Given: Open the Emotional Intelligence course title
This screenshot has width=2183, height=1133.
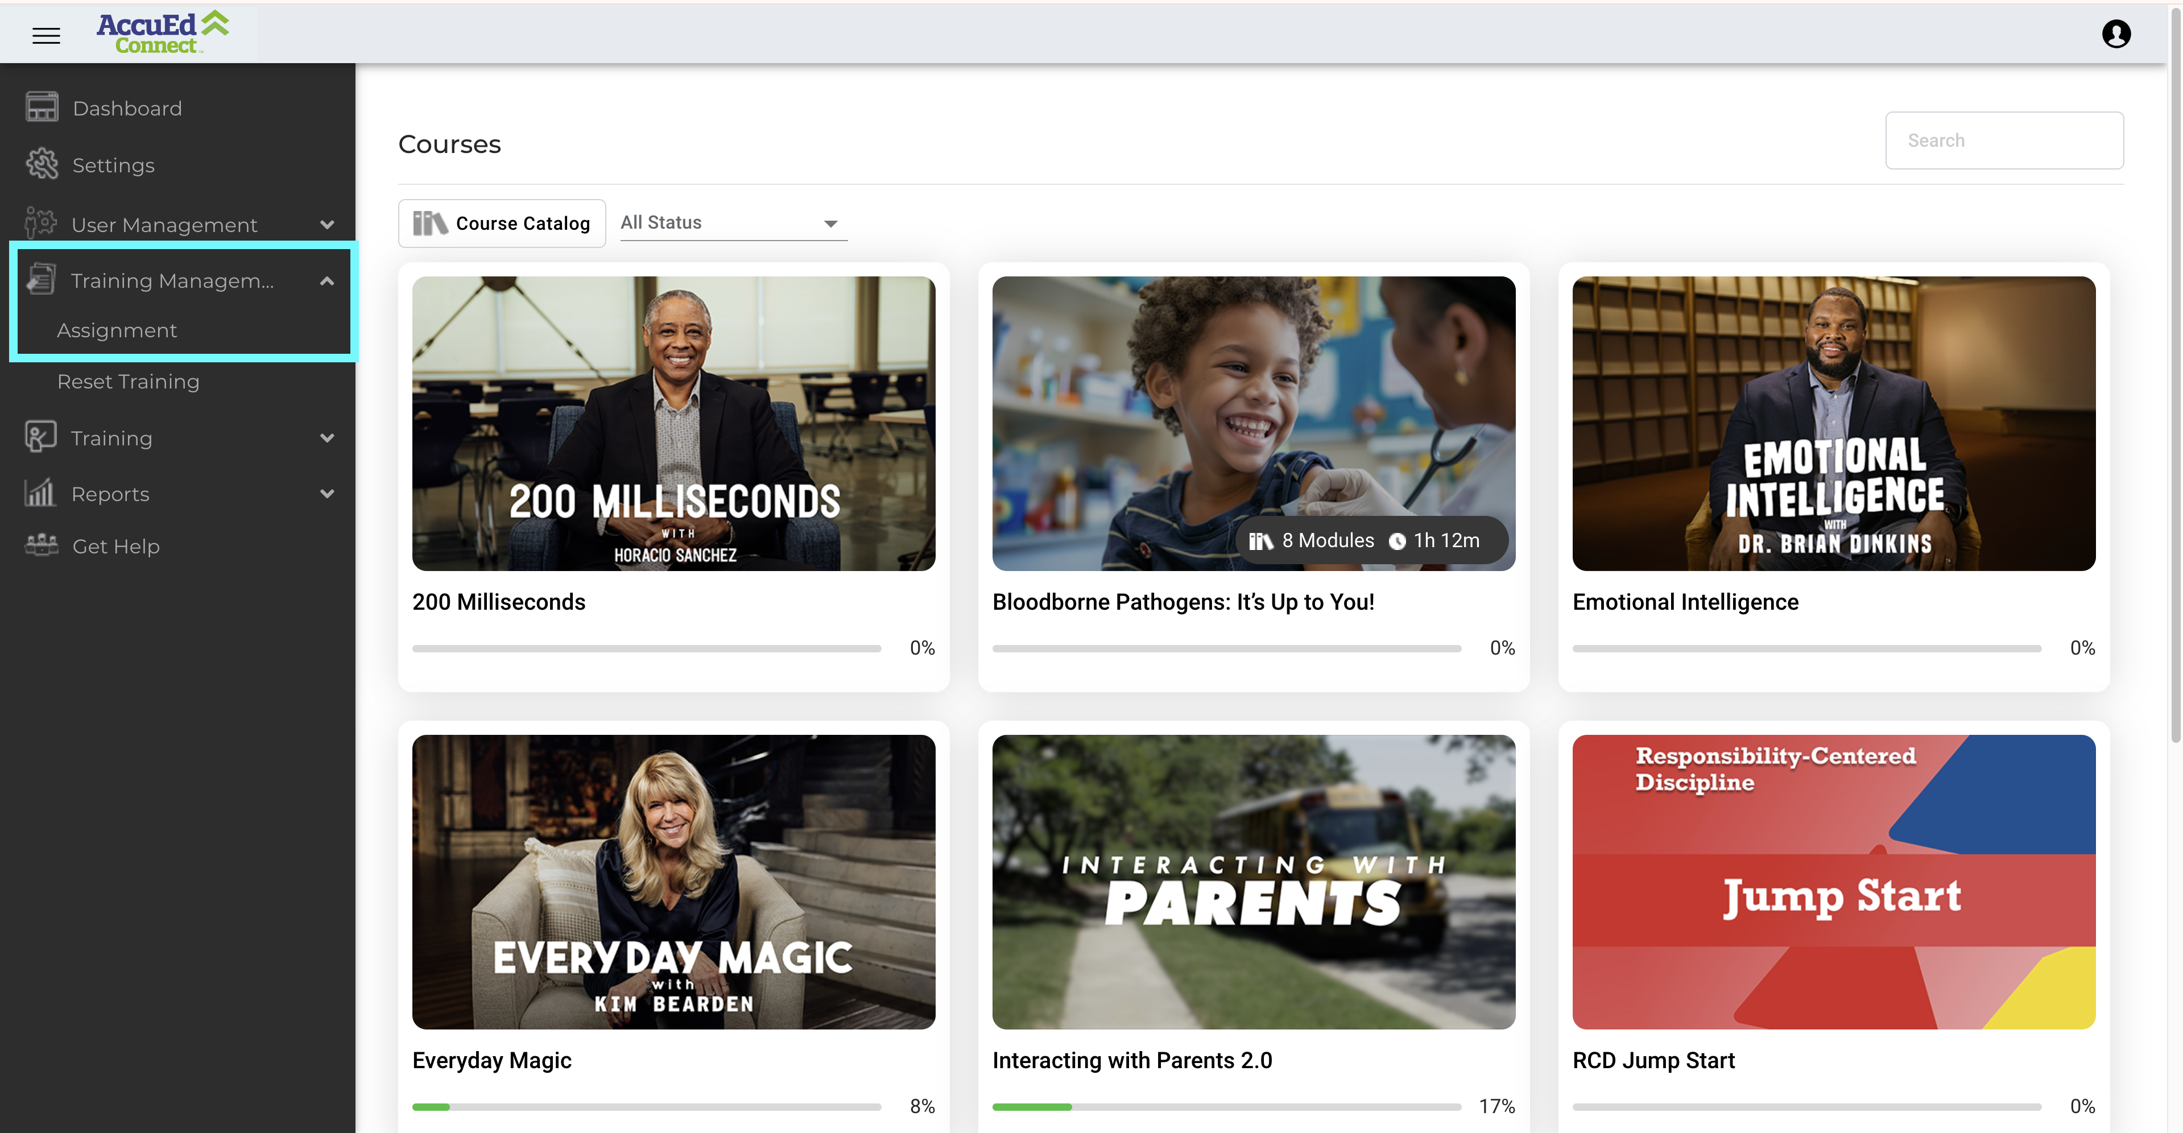Looking at the screenshot, I should [1685, 602].
